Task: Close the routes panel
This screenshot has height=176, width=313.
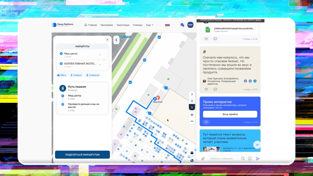Action: click(x=107, y=40)
